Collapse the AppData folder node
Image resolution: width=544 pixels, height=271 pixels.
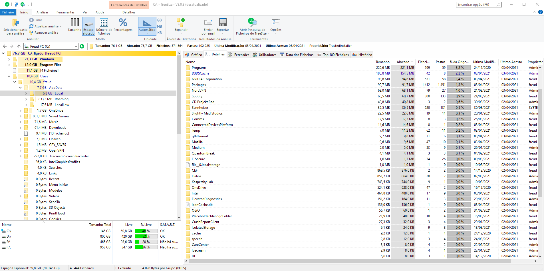pyautogui.click(x=21, y=88)
